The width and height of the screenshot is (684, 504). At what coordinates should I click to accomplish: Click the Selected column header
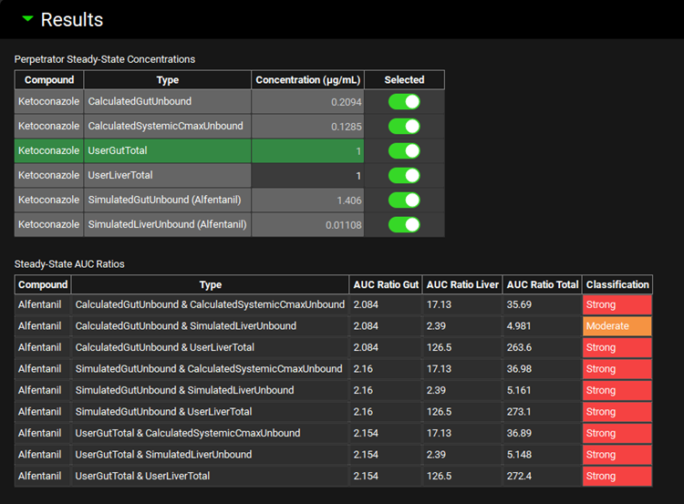404,80
